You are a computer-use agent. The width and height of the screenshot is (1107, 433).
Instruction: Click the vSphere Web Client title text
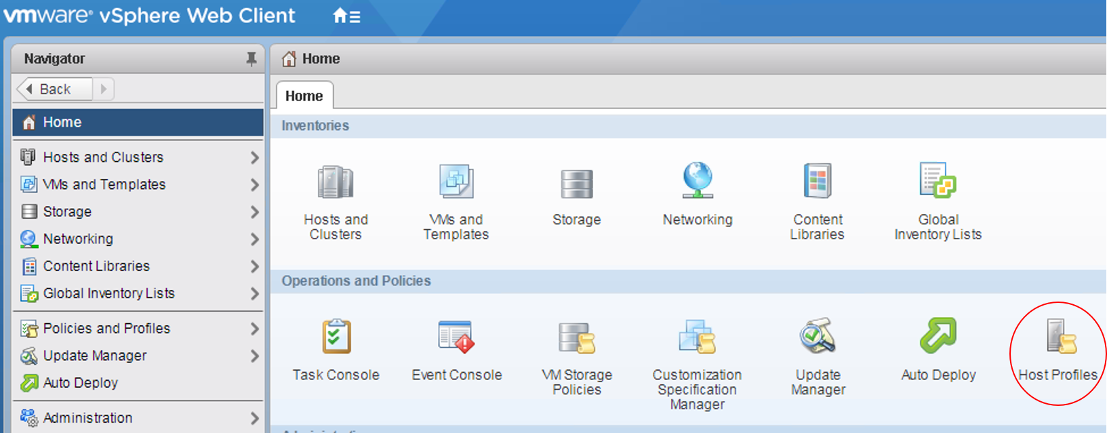point(197,16)
